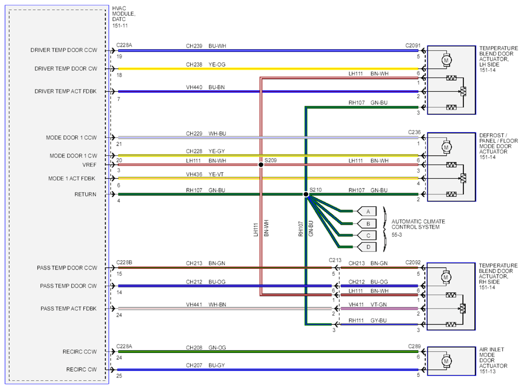The height and width of the screenshot is (389, 523).
Task: Click the CH239 BU-WH wire label
Action: 206,46
